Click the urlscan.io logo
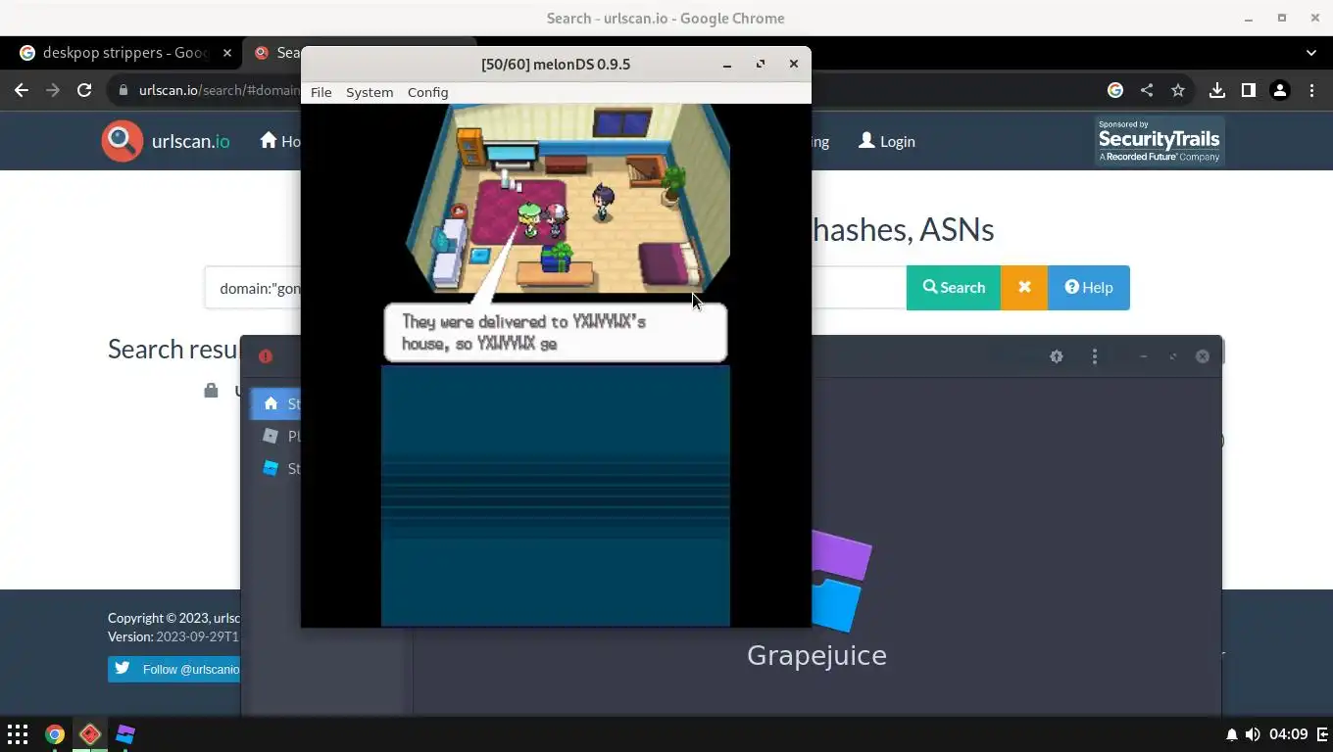This screenshot has height=752, width=1333. coord(166,141)
